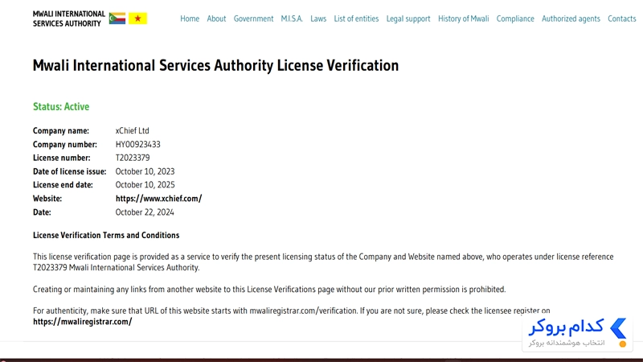643x362 pixels.
Task: Click the Mwali International Services Authority logo text
Action: tap(69, 19)
